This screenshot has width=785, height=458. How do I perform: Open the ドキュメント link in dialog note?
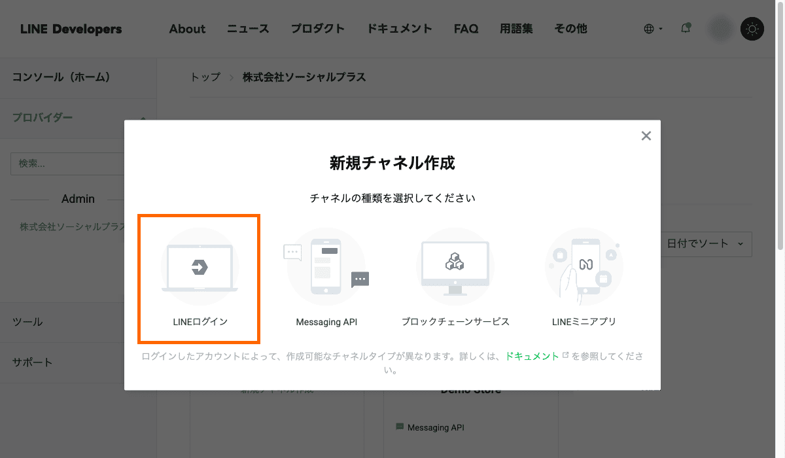pos(532,357)
